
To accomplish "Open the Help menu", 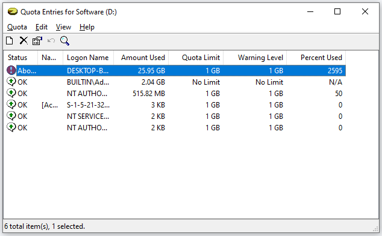I will click(x=87, y=27).
